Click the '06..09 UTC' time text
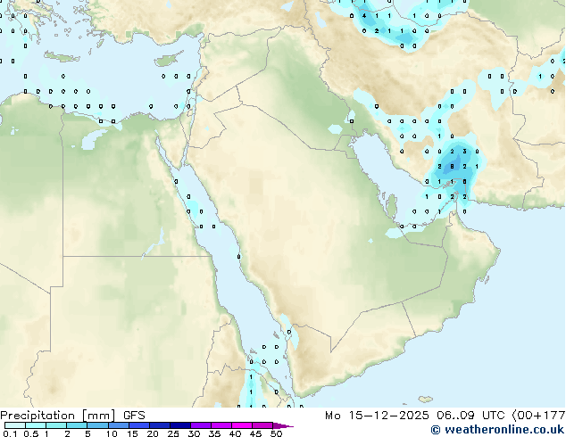The width and height of the screenshot is (566, 437). [x=470, y=416]
